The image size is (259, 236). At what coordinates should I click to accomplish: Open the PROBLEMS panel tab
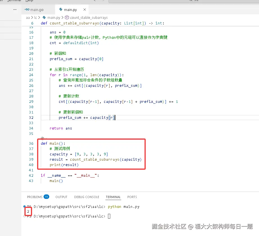click(x=35, y=197)
